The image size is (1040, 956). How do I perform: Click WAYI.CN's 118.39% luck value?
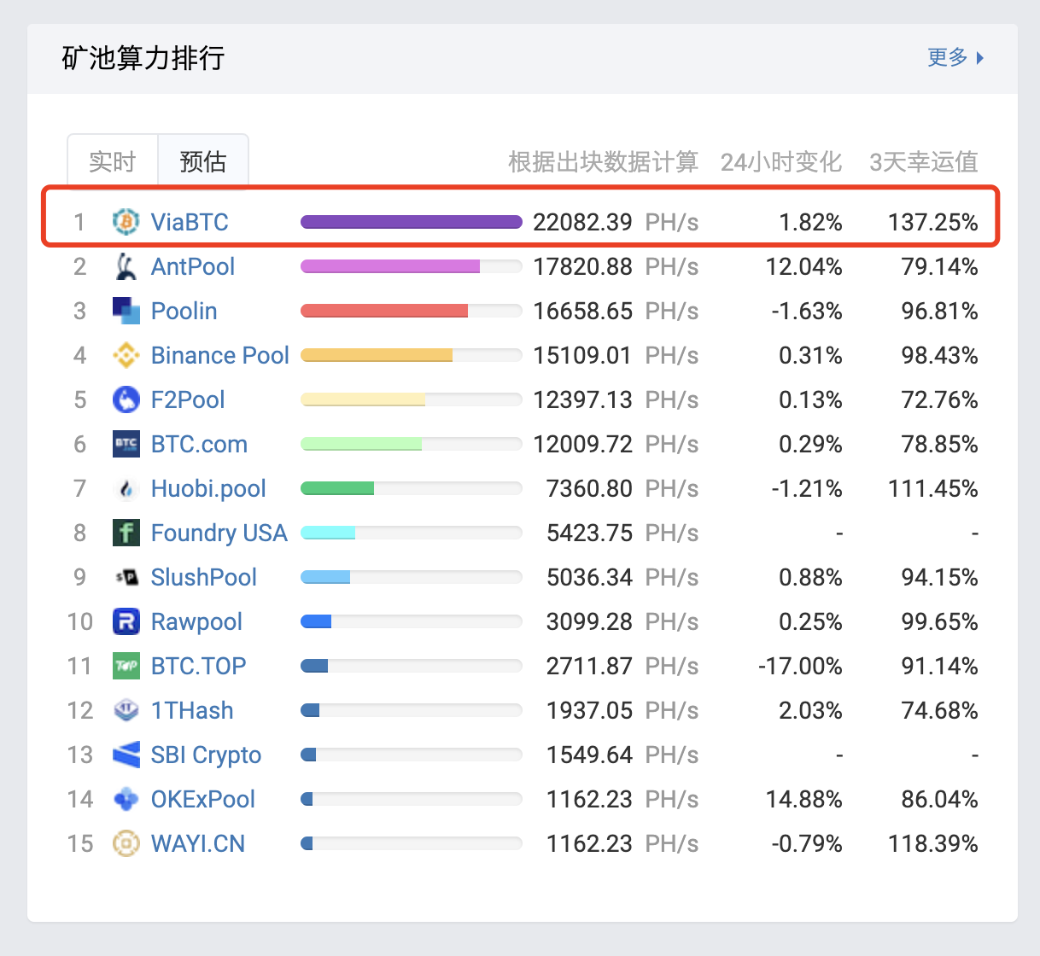pyautogui.click(x=932, y=843)
